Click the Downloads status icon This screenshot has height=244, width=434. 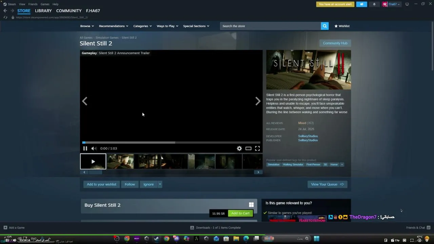(x=192, y=228)
